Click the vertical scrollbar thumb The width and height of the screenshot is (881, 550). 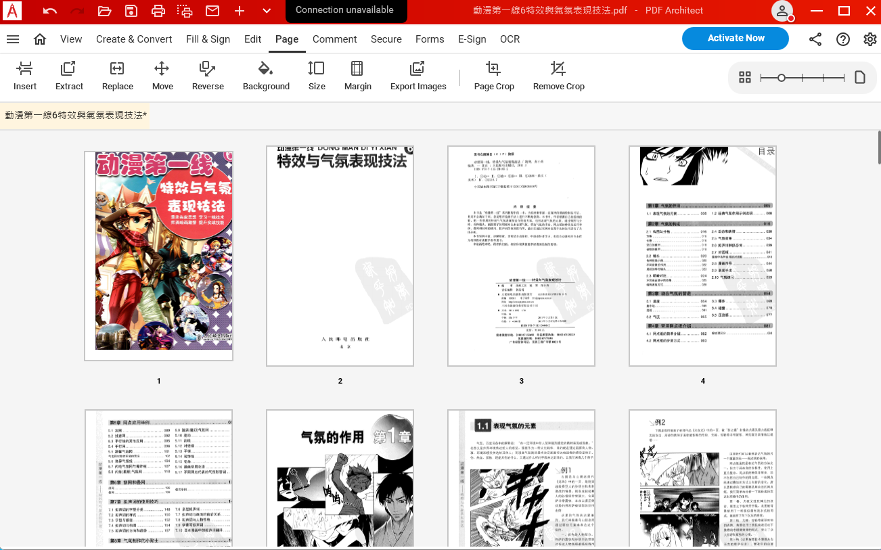point(879,147)
